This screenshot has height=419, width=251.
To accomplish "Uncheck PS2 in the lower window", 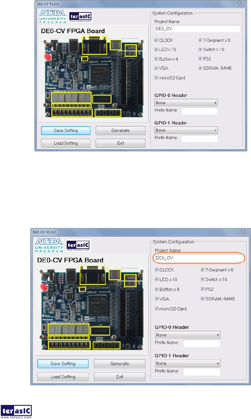I will (203, 289).
